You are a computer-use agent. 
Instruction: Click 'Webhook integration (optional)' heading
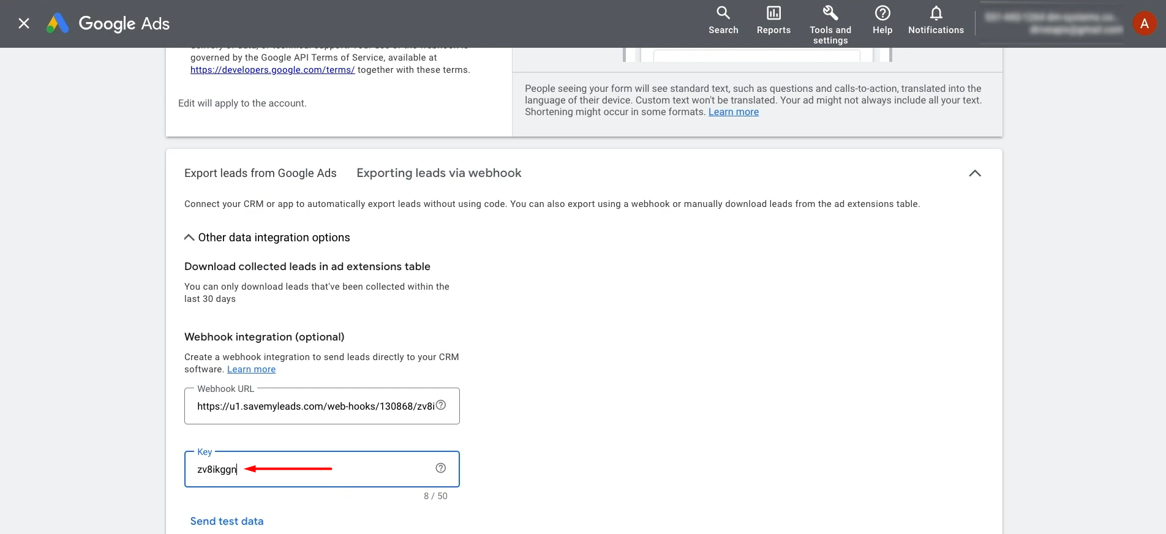click(265, 337)
